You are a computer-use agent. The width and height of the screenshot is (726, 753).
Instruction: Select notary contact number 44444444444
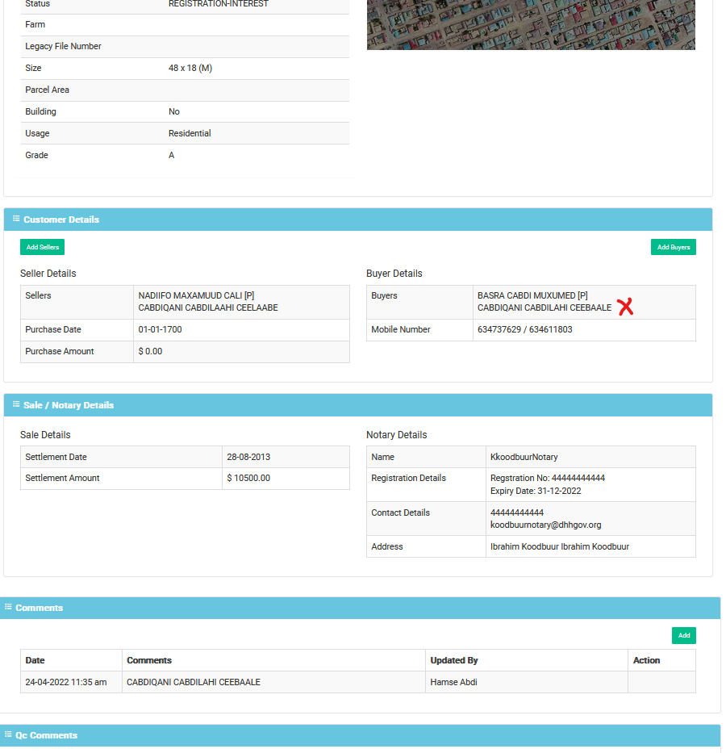[x=517, y=512]
